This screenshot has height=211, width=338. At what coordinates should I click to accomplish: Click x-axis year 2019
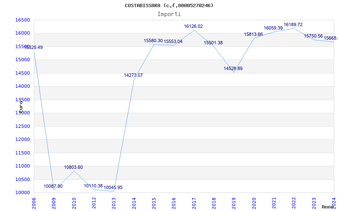(234, 203)
